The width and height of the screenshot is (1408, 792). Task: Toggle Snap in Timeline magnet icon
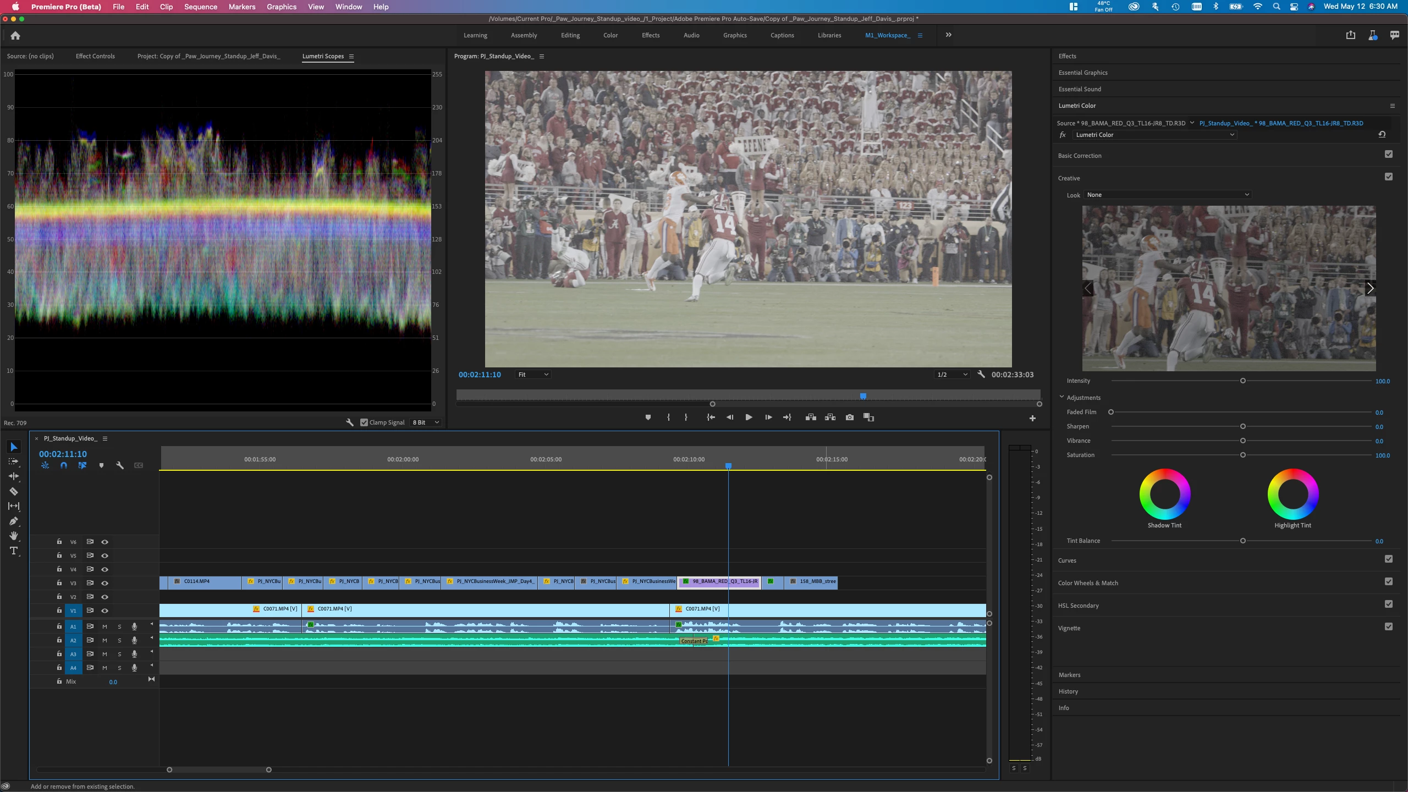pyautogui.click(x=64, y=465)
